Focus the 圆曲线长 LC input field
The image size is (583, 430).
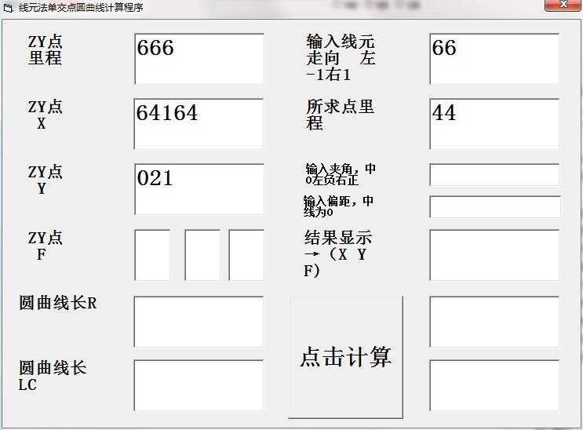point(199,385)
